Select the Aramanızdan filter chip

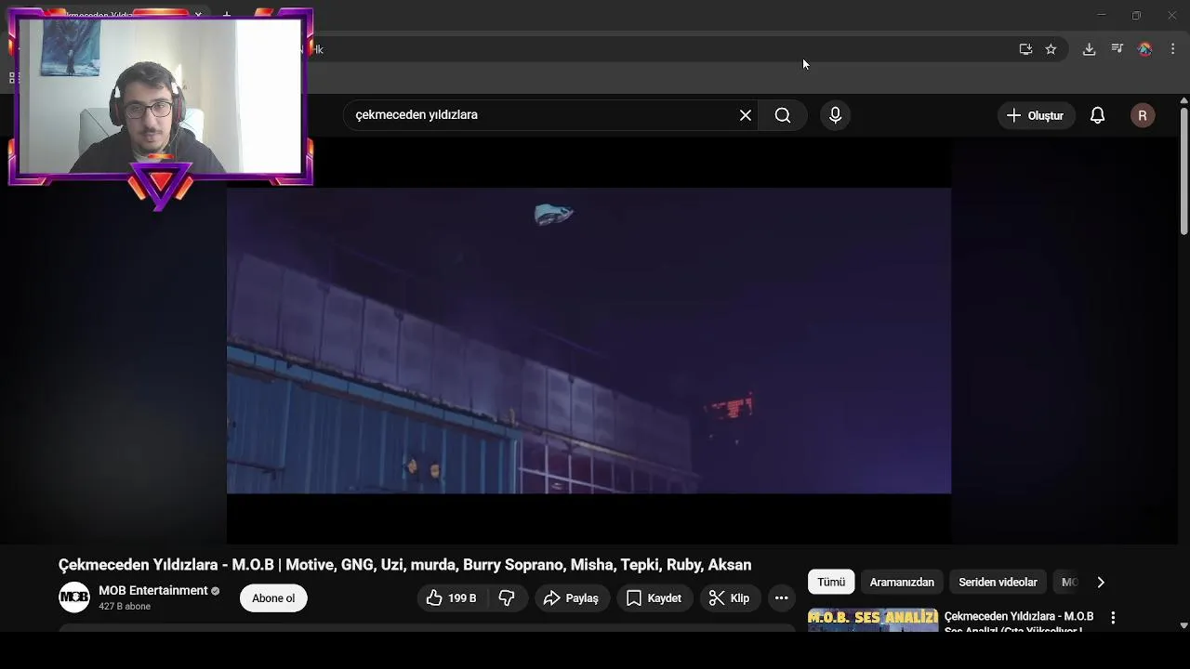(902, 583)
